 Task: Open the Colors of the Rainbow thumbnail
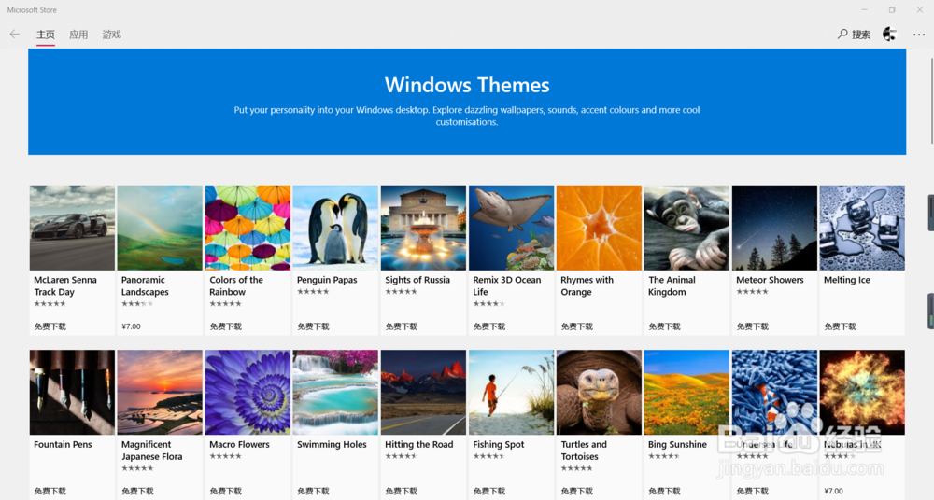click(248, 228)
